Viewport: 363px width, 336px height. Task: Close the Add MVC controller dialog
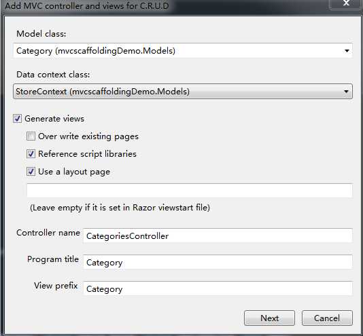click(x=346, y=3)
